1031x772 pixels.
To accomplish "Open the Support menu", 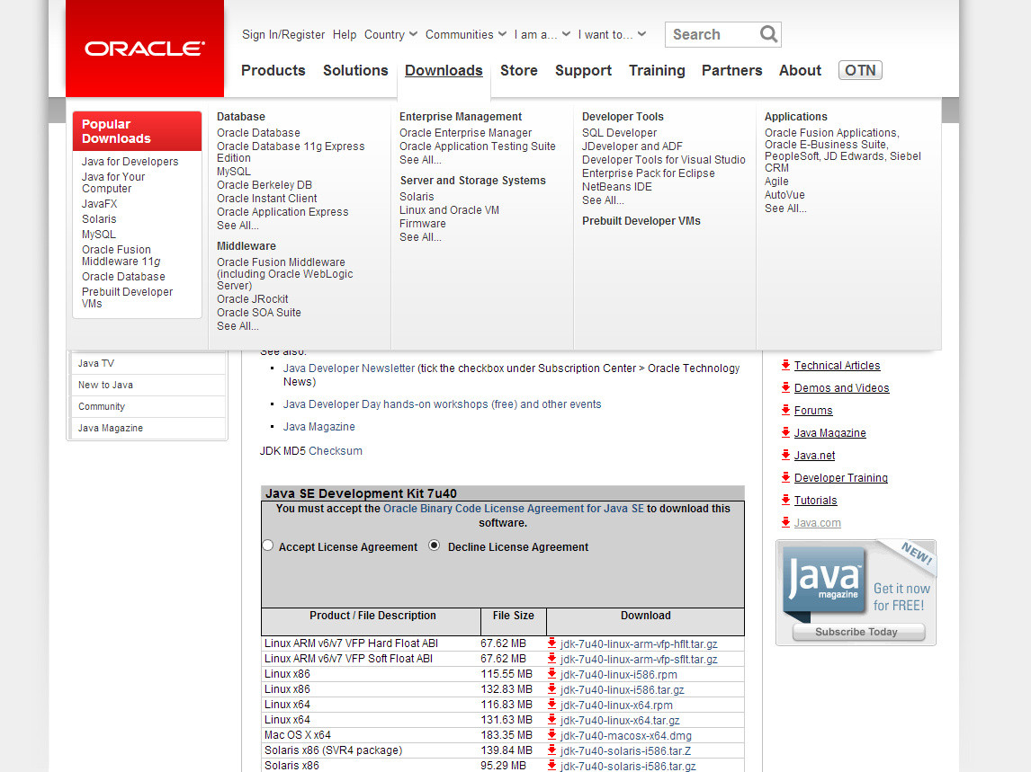I will [x=583, y=70].
